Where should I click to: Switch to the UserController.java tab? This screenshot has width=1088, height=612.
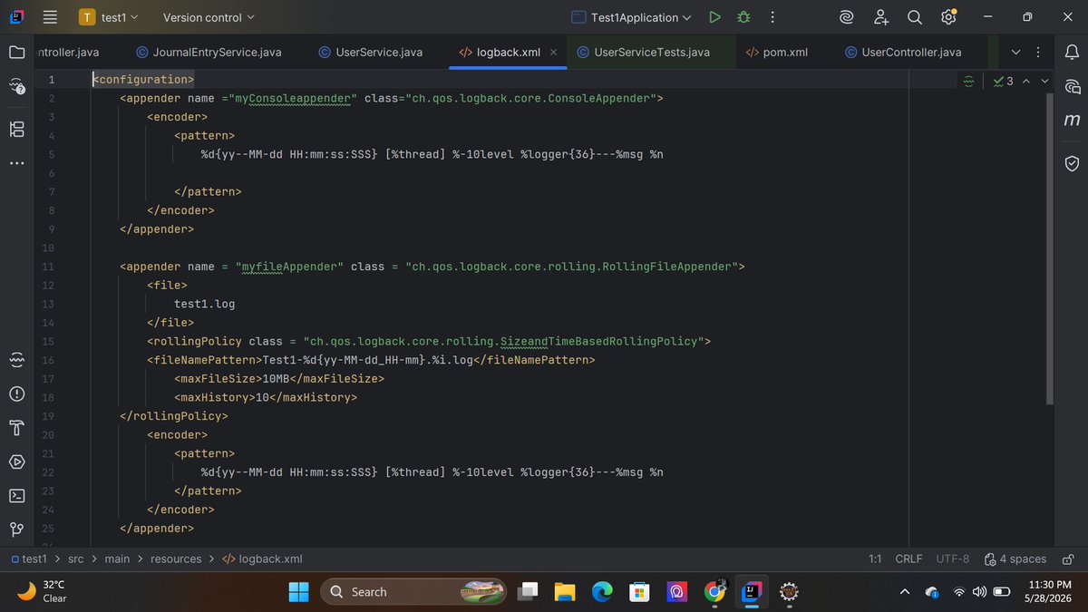[x=902, y=53]
